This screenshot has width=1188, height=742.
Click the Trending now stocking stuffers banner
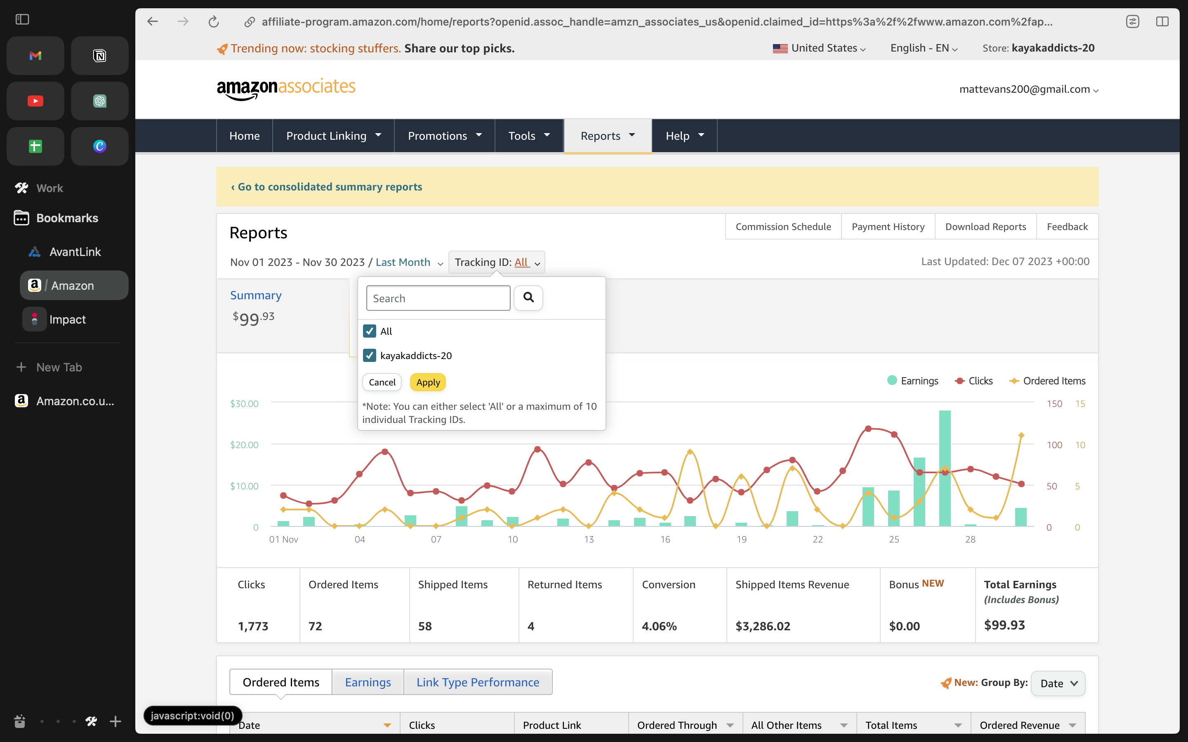(366, 48)
